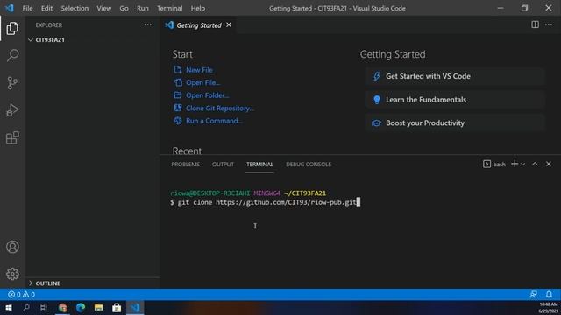Open the Windows Start menu

9,307
